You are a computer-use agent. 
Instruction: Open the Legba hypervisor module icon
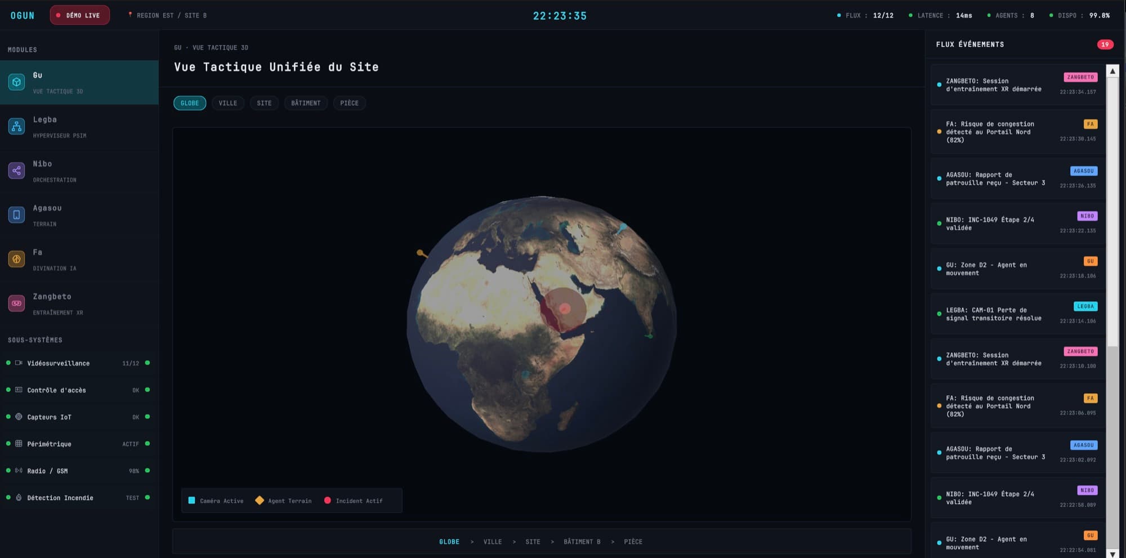click(16, 127)
